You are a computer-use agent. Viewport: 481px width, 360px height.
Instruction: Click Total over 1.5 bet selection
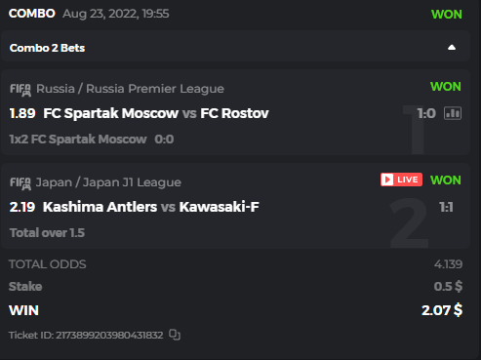(47, 233)
